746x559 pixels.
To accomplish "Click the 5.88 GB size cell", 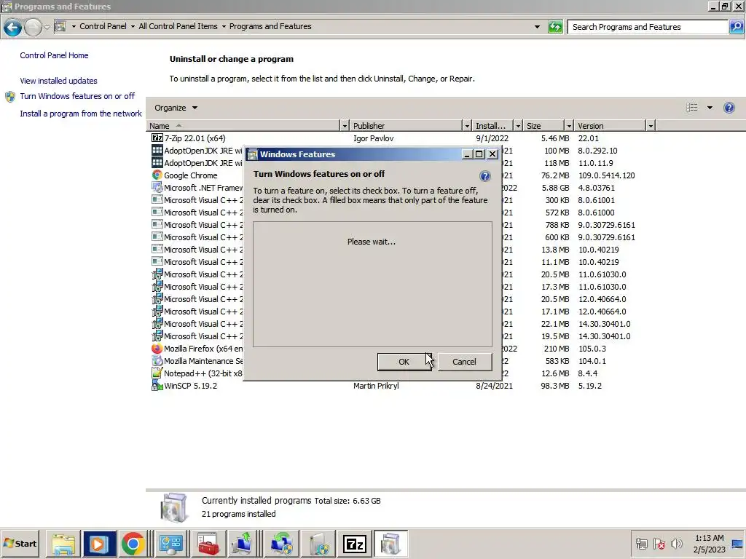I will (555, 187).
